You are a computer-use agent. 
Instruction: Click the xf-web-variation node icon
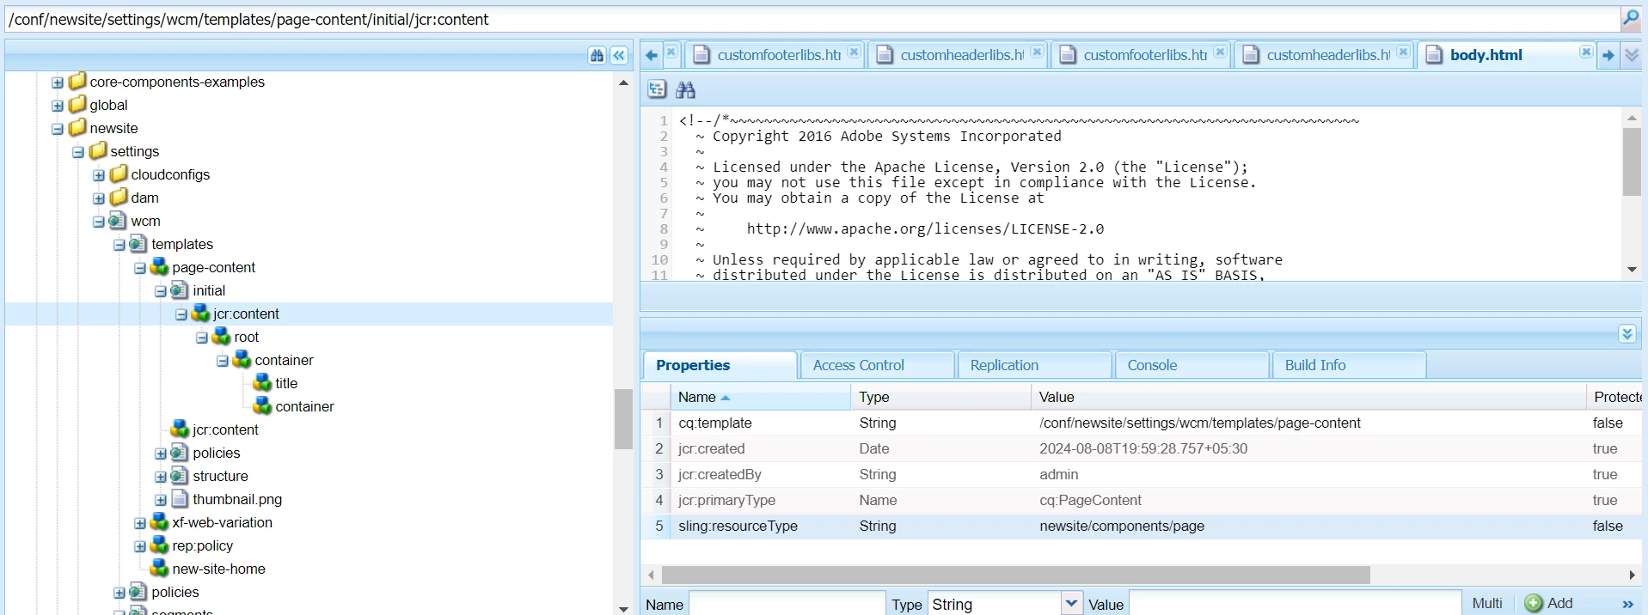tap(159, 521)
